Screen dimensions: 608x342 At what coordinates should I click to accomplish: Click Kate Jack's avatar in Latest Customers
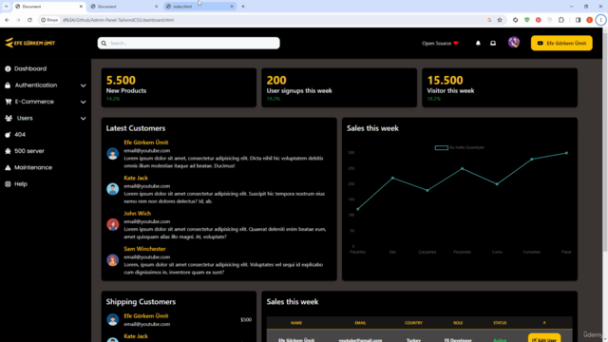pos(112,189)
